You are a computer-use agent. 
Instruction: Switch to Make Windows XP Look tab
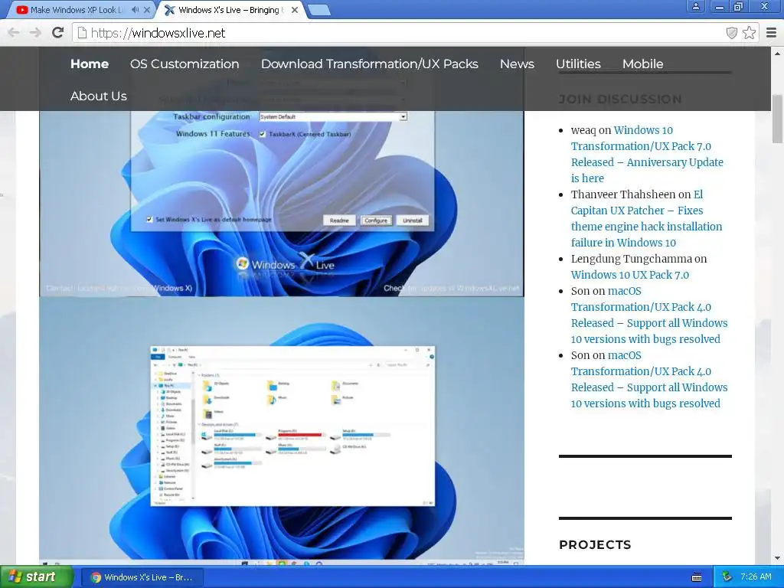(77, 9)
